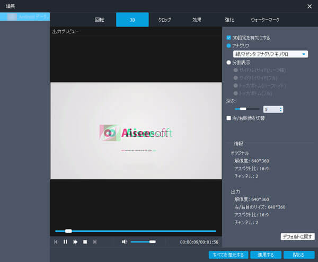
Task: Click the depth value spinner arrows
Action: pyautogui.click(x=281, y=109)
